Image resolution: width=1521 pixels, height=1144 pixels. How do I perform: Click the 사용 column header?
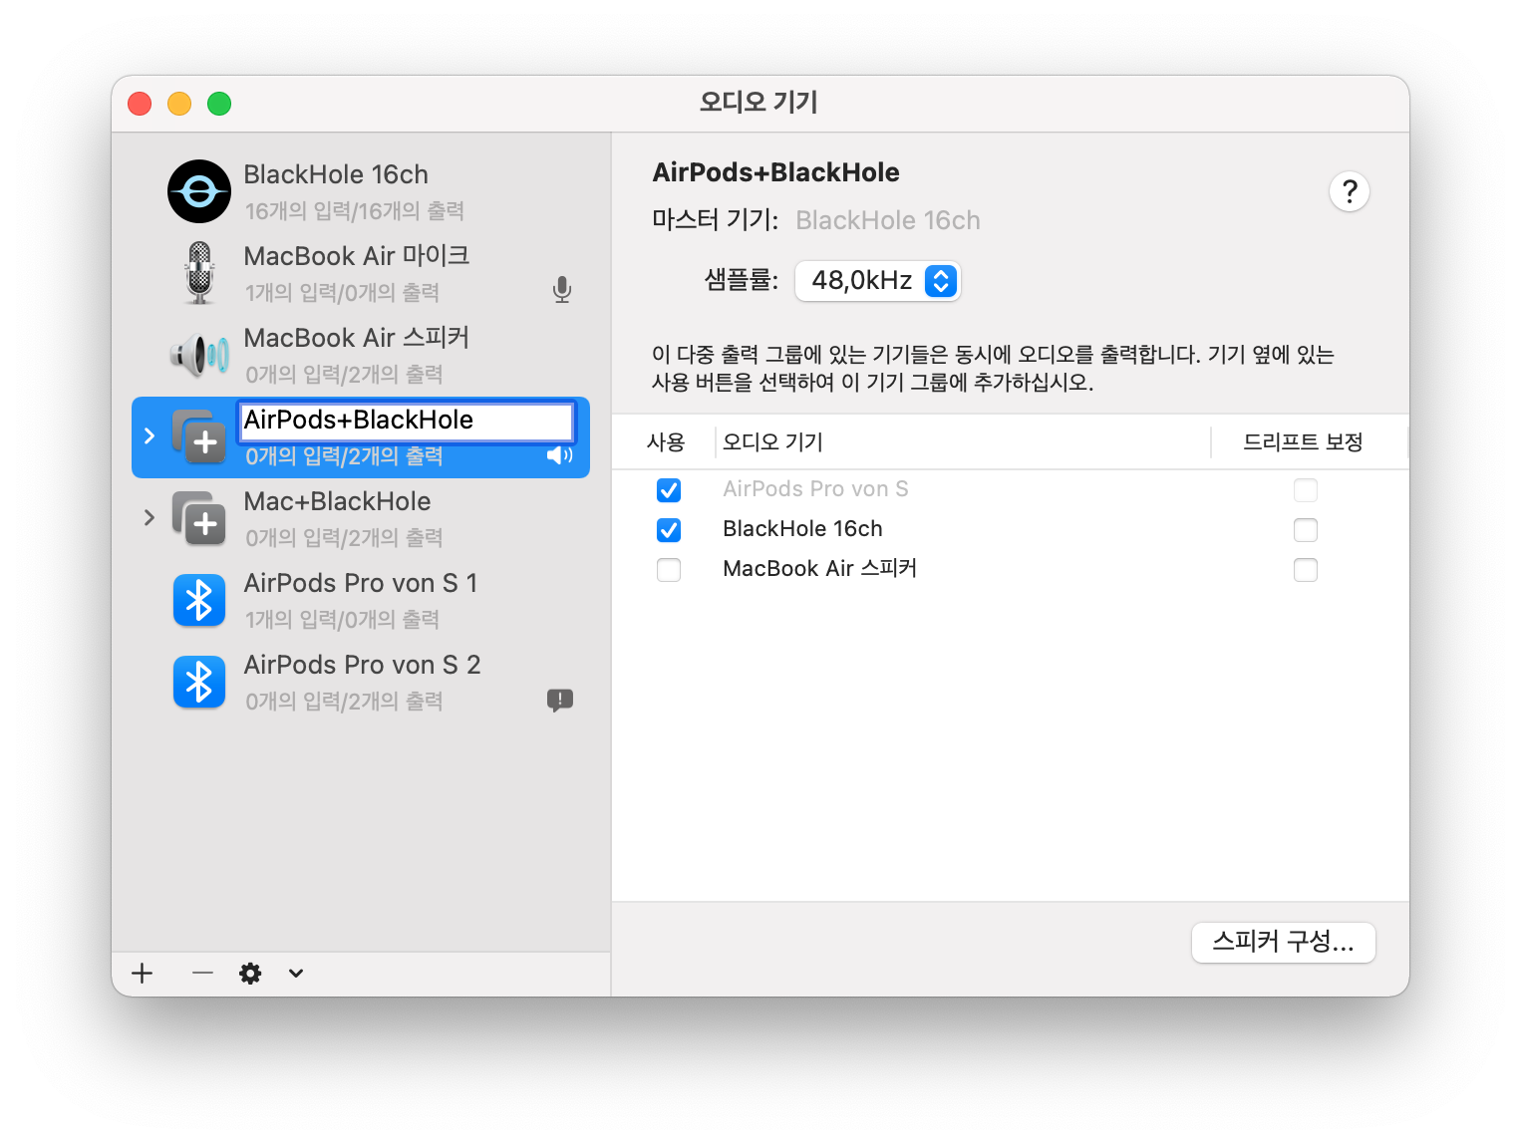point(666,442)
